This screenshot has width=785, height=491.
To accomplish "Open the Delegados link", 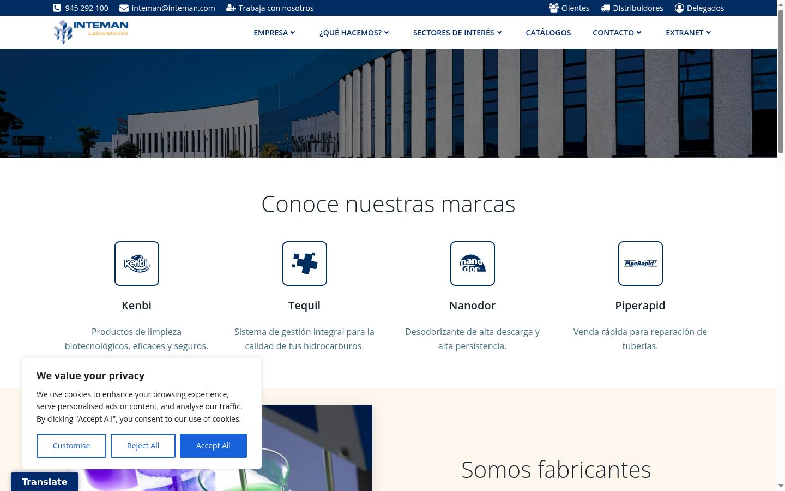I will tap(705, 8).
